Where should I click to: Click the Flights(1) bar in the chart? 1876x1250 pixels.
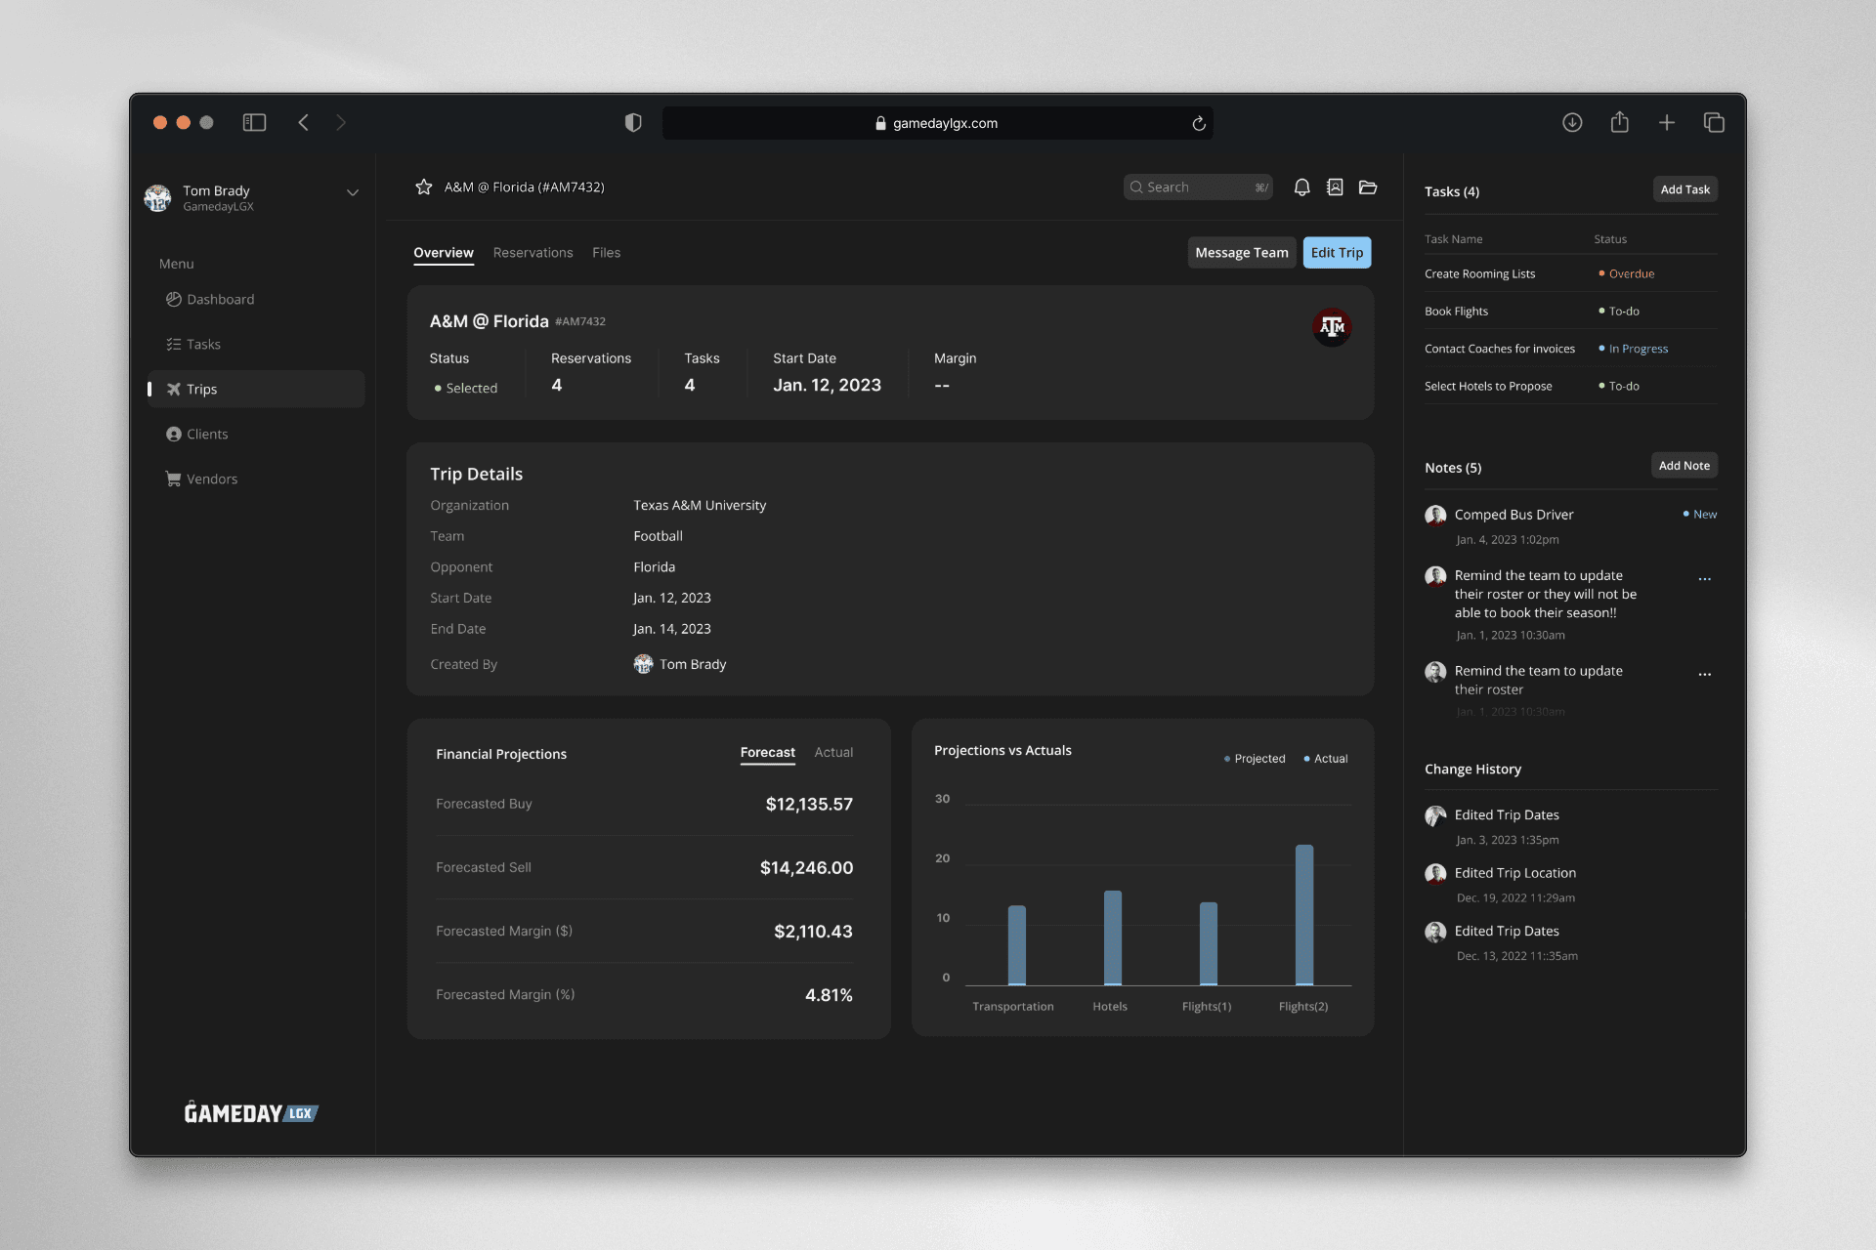click(x=1209, y=943)
